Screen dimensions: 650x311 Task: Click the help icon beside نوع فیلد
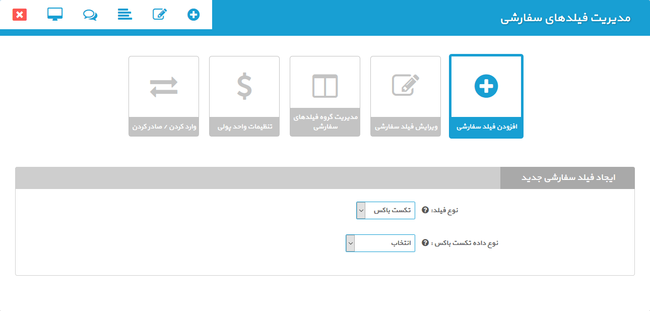(x=425, y=210)
